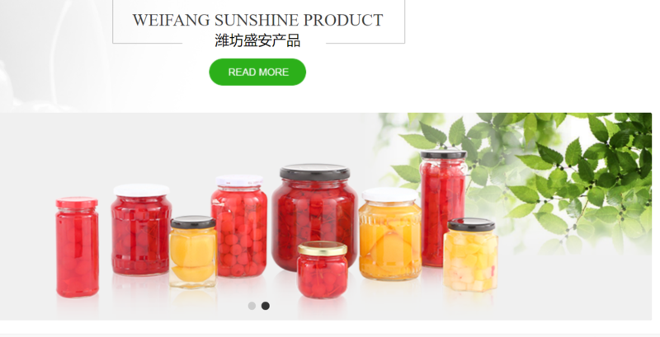
Task: Select the small black-lid yellow peach halves jar
Action: point(193,252)
